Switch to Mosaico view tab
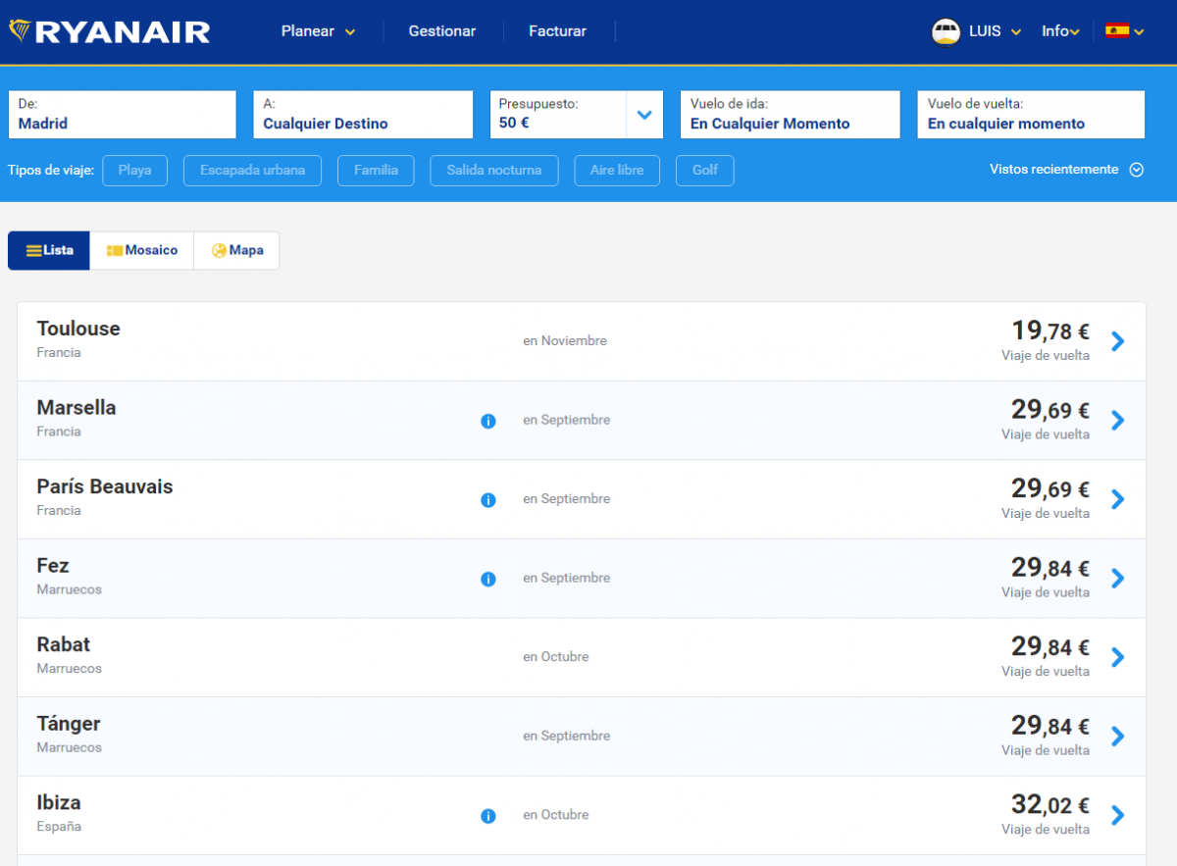1177x866 pixels. coord(142,250)
